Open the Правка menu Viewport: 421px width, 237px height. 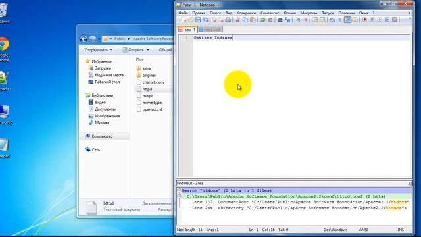199,13
